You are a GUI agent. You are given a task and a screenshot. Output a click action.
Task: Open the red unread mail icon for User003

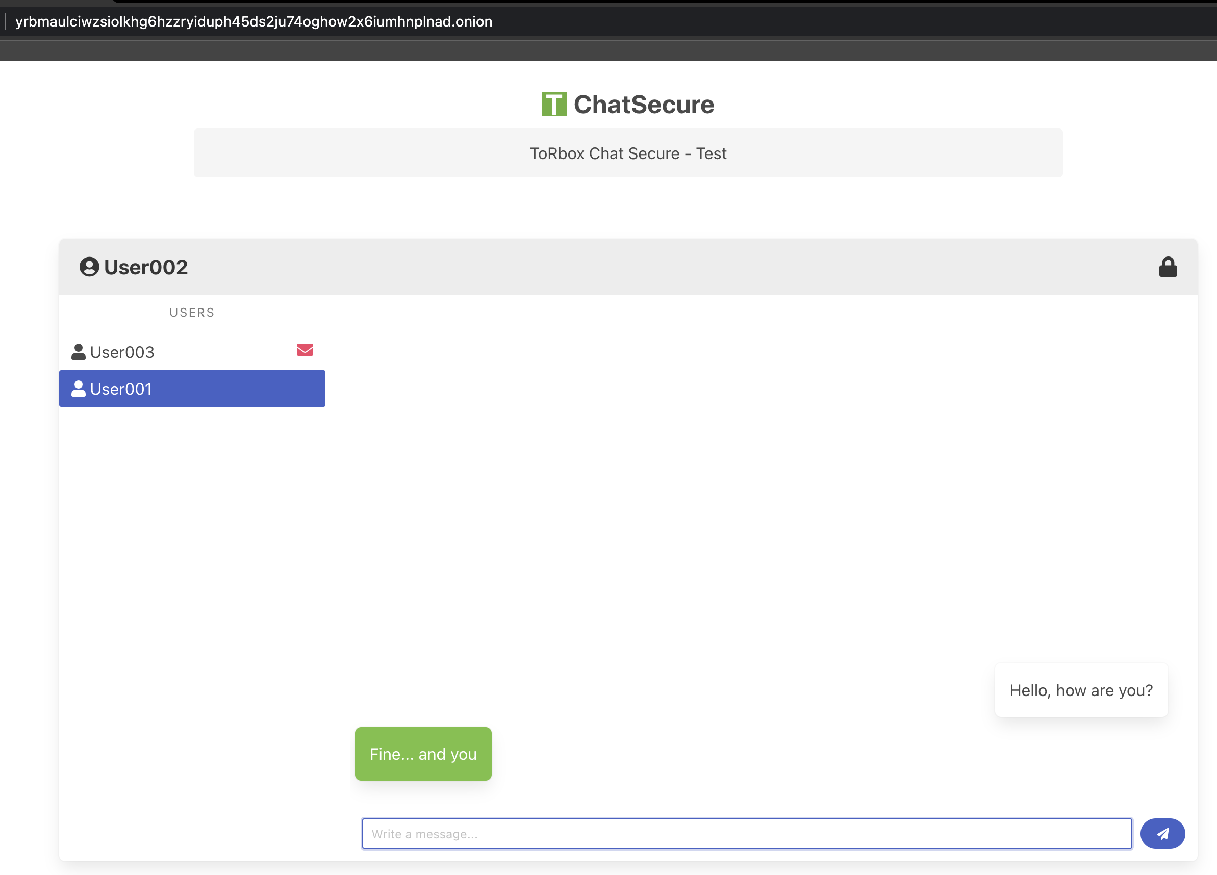(x=305, y=350)
